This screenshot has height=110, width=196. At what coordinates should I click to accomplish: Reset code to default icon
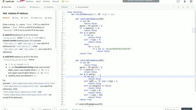(183, 7)
